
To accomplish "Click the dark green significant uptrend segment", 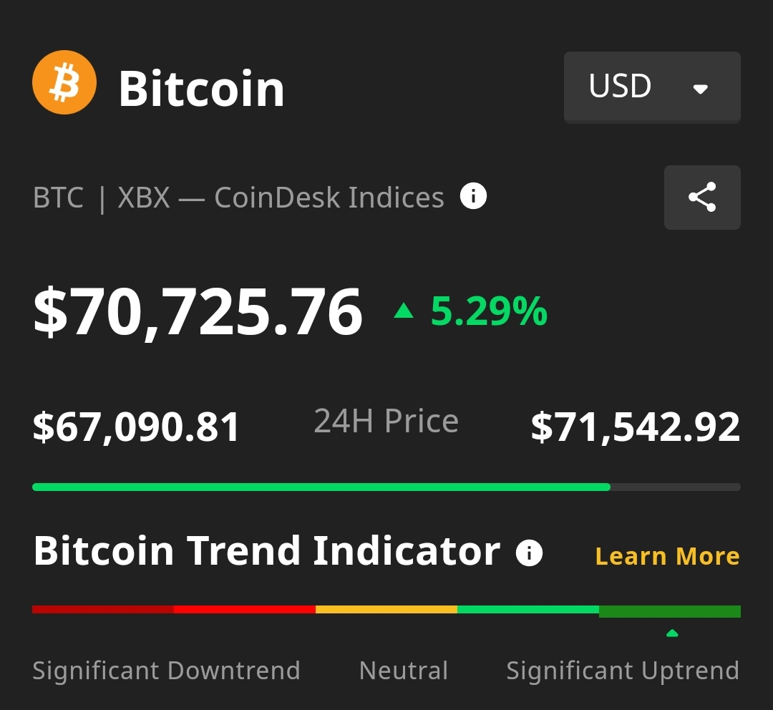I will pos(669,611).
